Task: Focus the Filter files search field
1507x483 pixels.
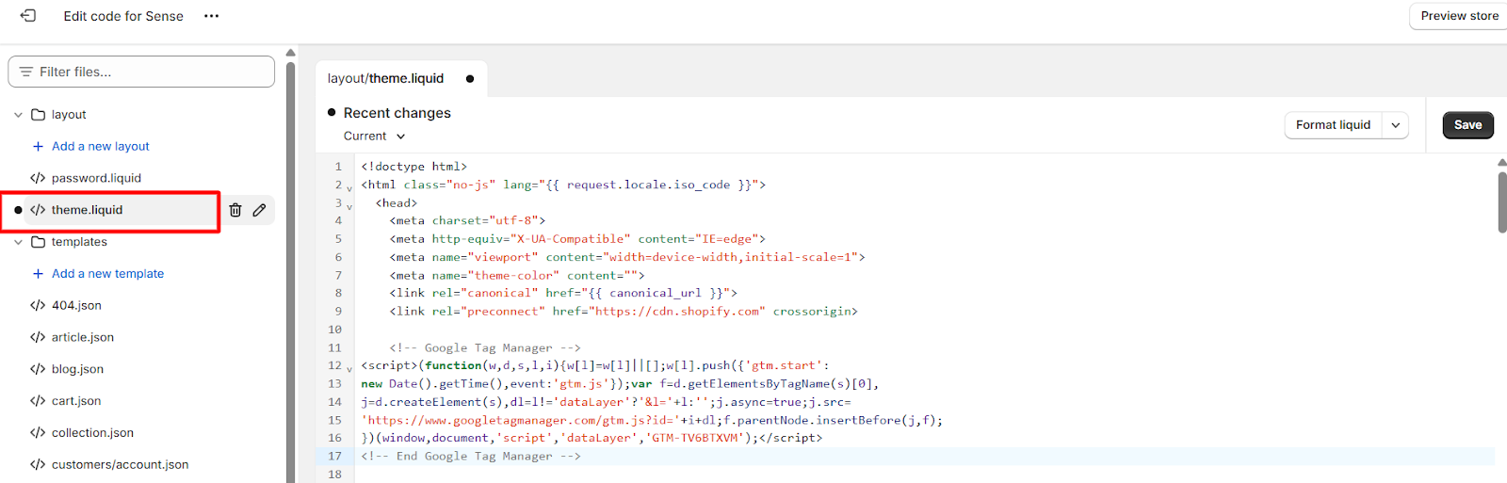Action: (x=141, y=72)
